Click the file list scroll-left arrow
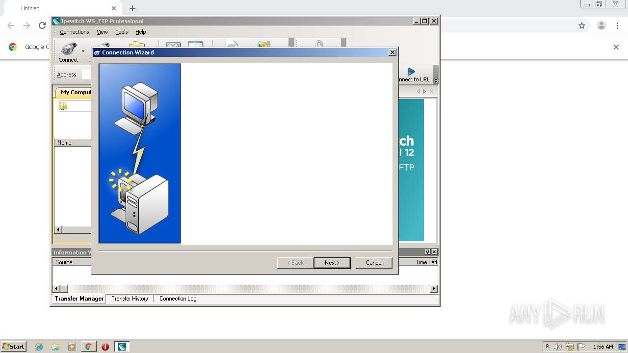Image resolution: width=628 pixels, height=353 pixels. click(x=58, y=229)
